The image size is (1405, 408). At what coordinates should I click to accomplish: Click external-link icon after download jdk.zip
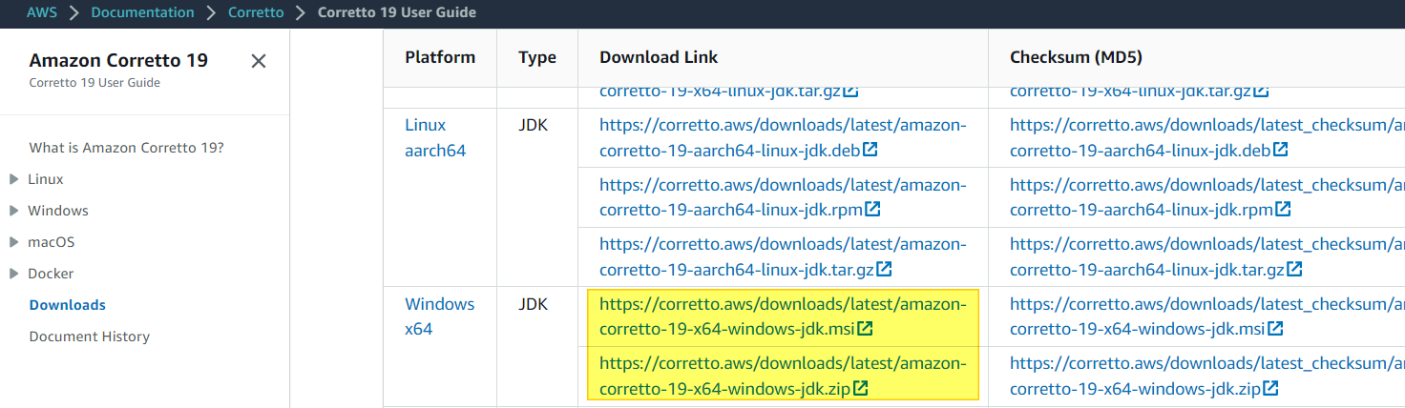pyautogui.click(x=861, y=388)
